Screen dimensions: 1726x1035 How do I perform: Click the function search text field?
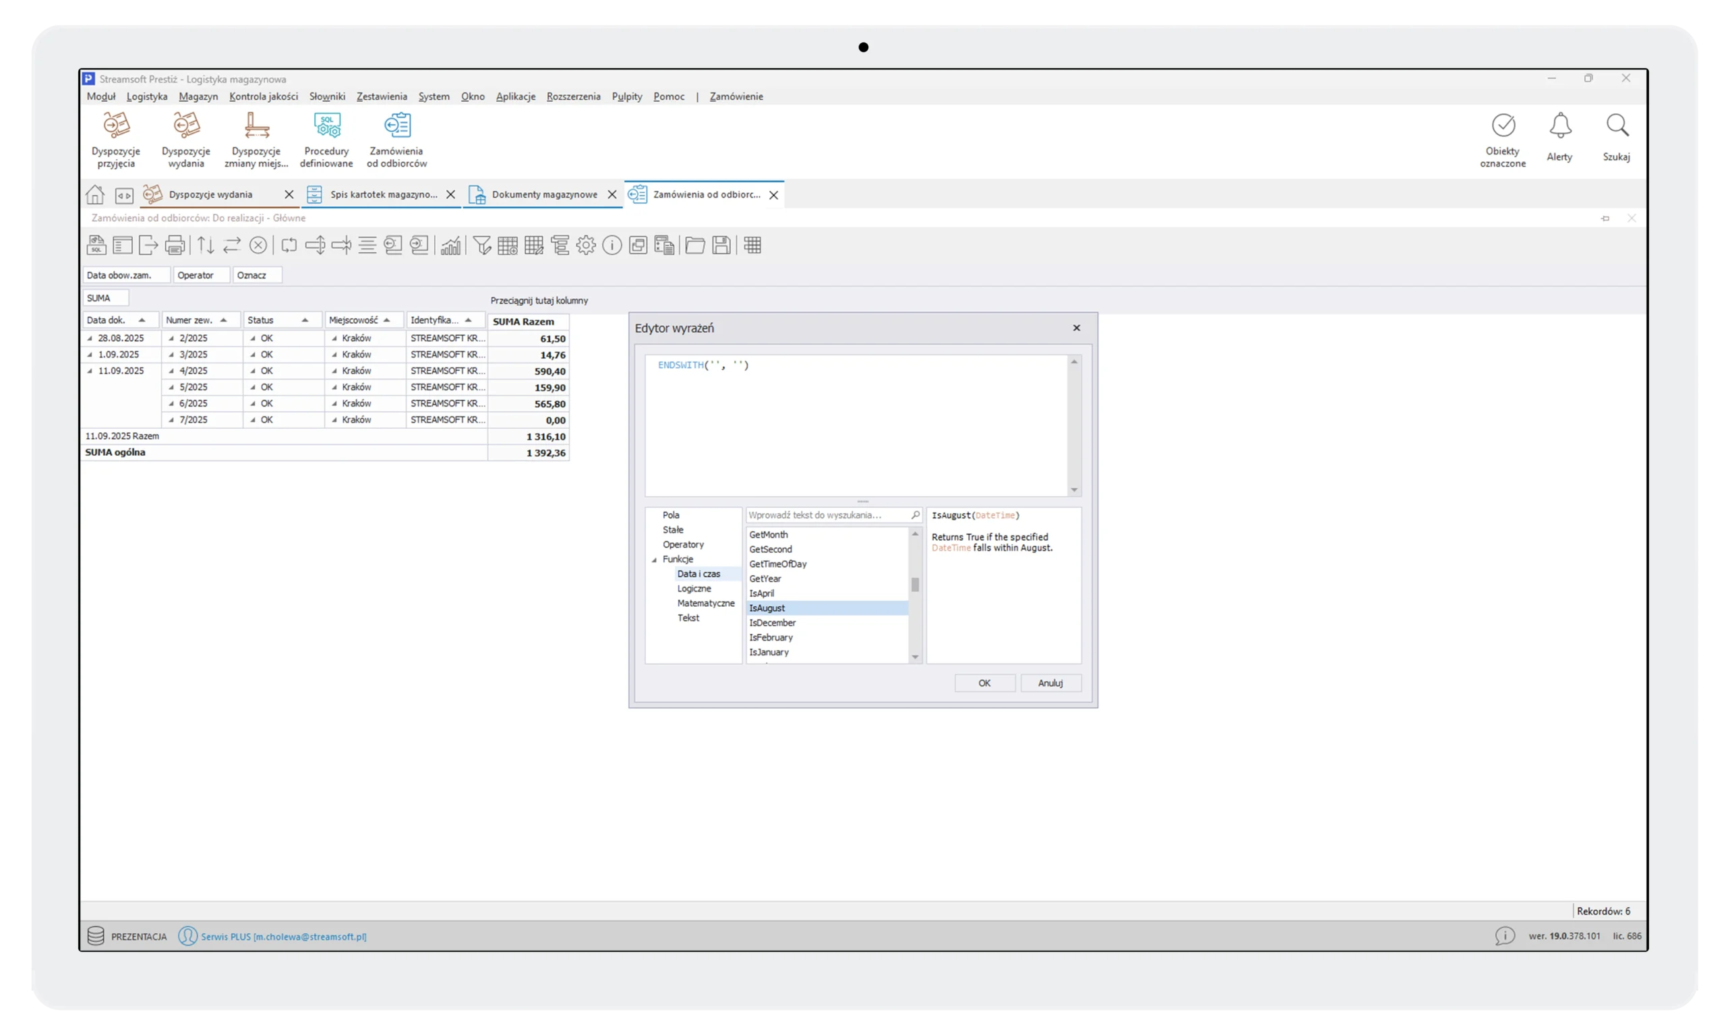pos(827,515)
